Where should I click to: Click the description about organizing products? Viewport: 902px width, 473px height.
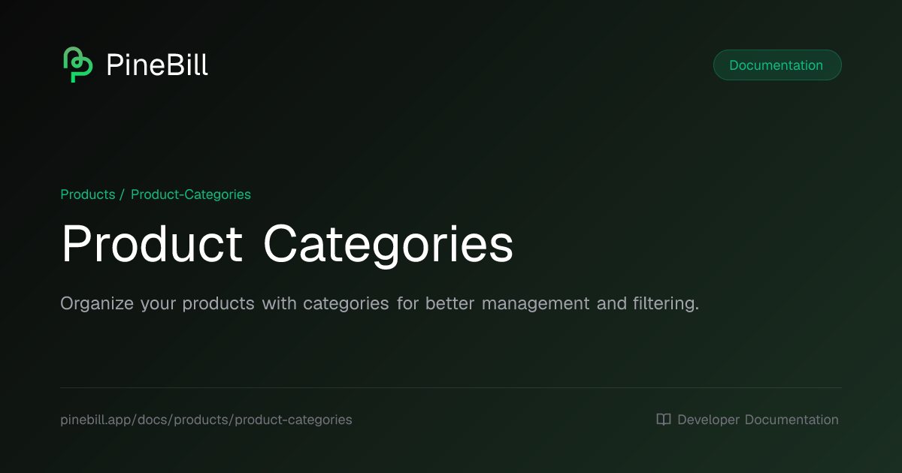(380, 304)
